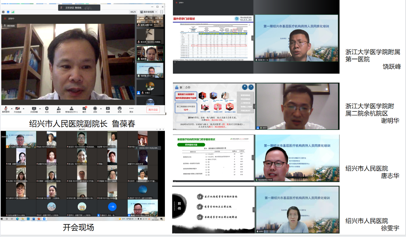Open the 安全 security shield options
This screenshot has width=406, height=237.
point(47,110)
